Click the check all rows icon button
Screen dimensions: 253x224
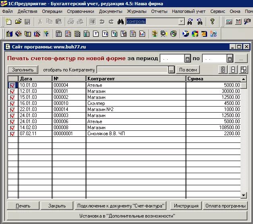pyautogui.click(x=223, y=70)
